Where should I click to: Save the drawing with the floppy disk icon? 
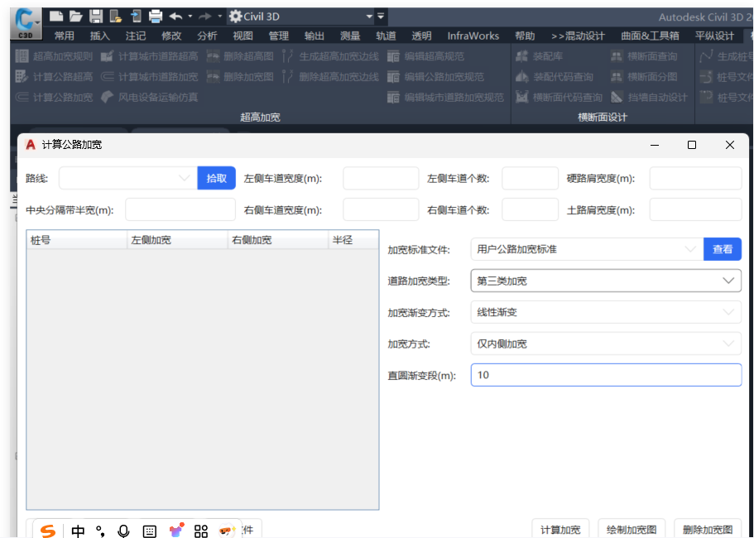pyautogui.click(x=96, y=17)
